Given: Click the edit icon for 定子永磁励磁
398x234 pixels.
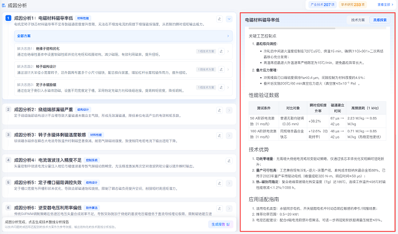Looking at the screenshot, I should [x=221, y=88].
